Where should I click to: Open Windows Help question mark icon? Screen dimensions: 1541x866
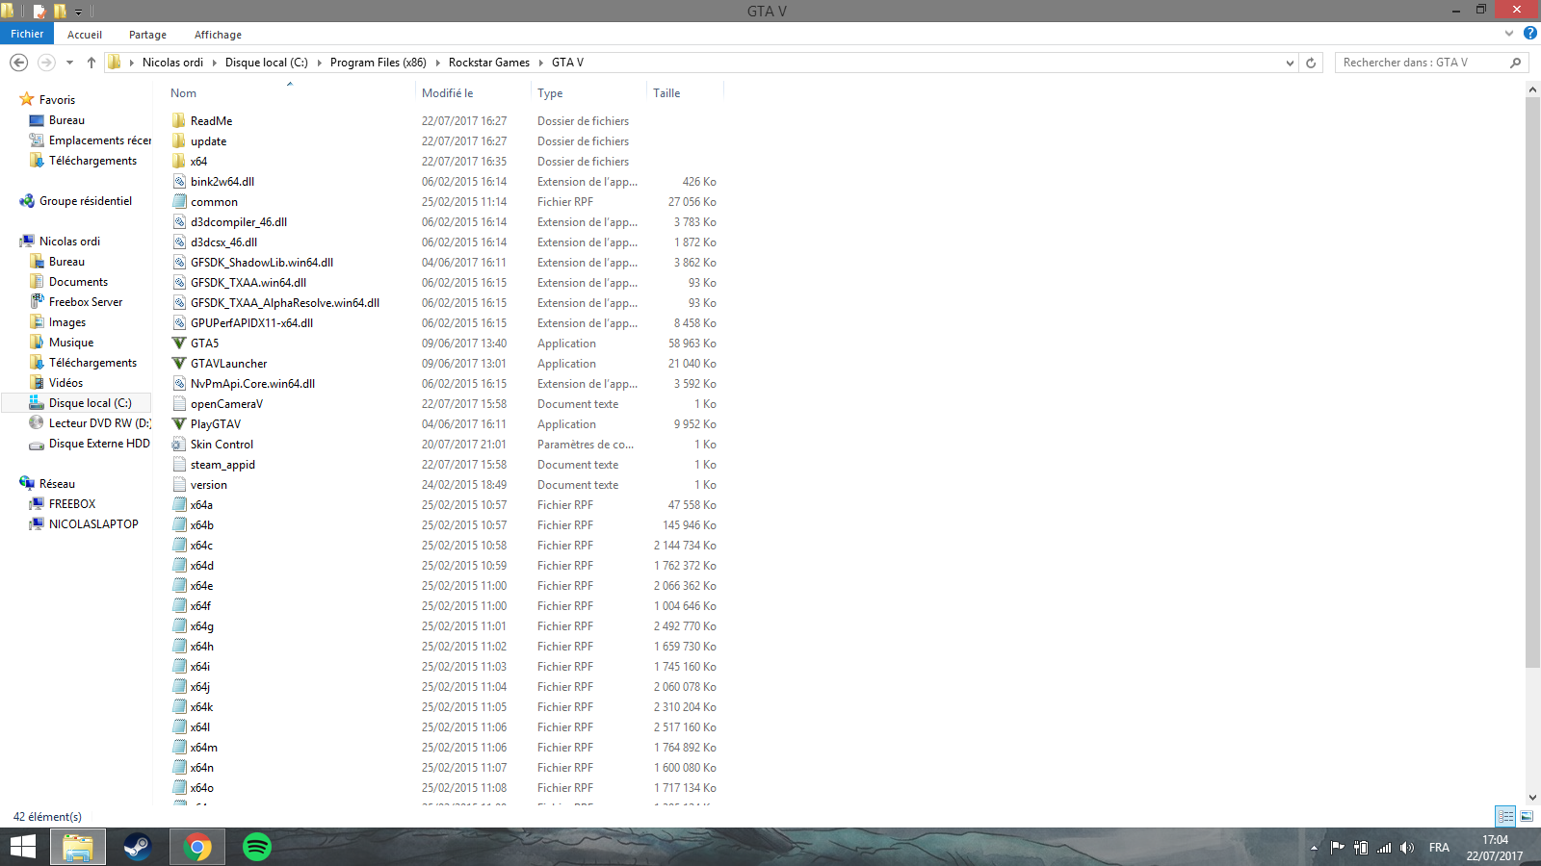click(x=1529, y=34)
